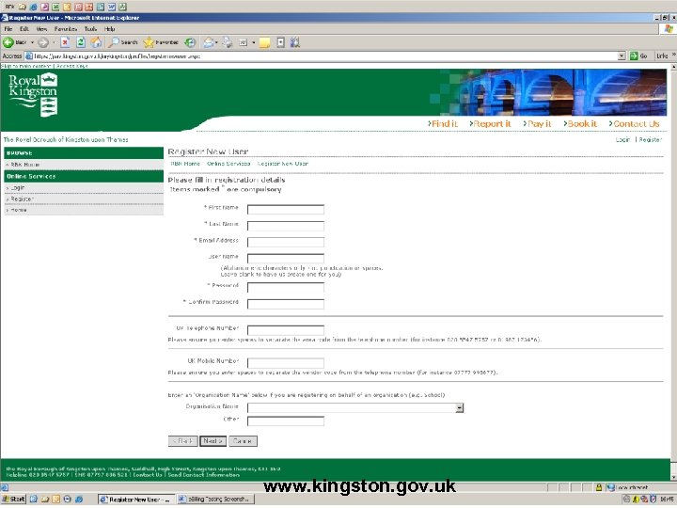Click the UK Telephone Number field
Image resolution: width=677 pixels, height=508 pixels.
point(286,330)
